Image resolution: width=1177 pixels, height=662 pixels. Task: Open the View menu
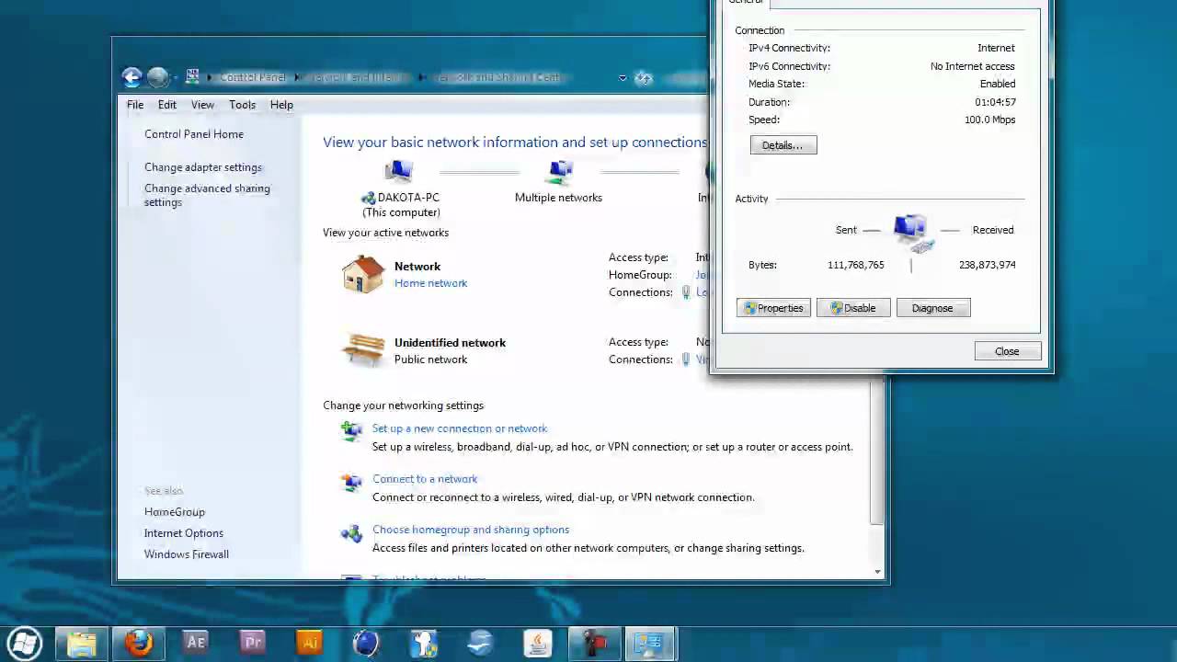[x=202, y=105]
